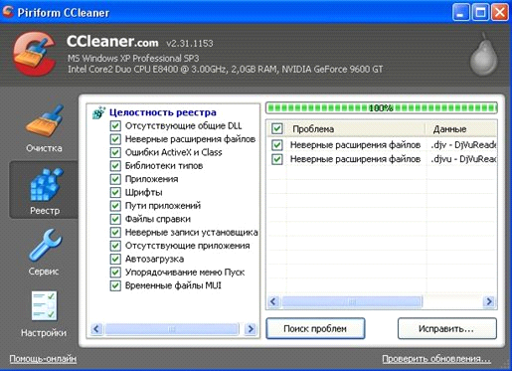Toggle Неверные расширения файлов in left list
Screen dimensions: 512x371
[x=115, y=139]
